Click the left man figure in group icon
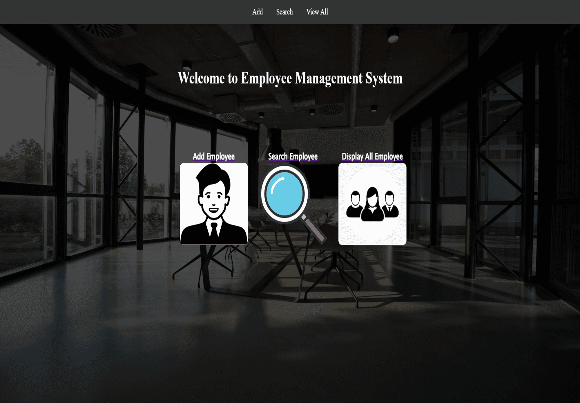Viewport: 580px width, 403px height. [x=355, y=205]
